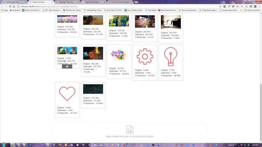Click the colorful cartoon banner thumbnail

click(67, 51)
